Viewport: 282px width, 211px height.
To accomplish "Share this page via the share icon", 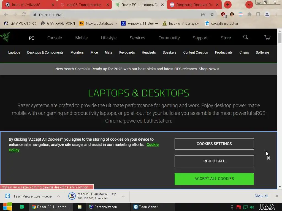I will pos(203,14).
